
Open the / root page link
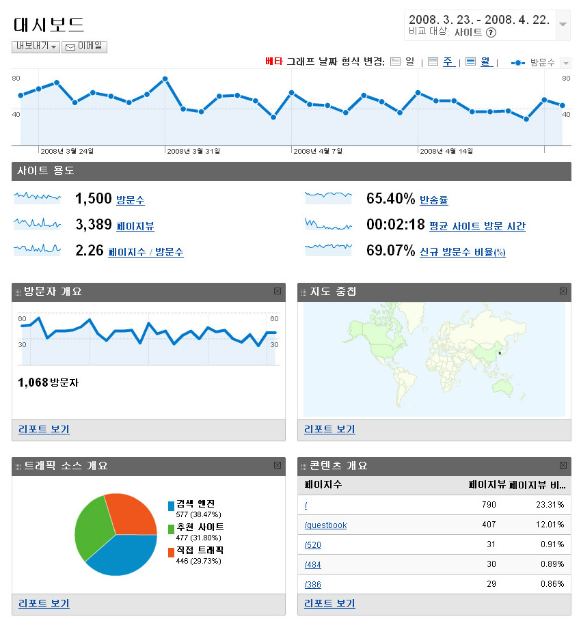click(x=306, y=506)
